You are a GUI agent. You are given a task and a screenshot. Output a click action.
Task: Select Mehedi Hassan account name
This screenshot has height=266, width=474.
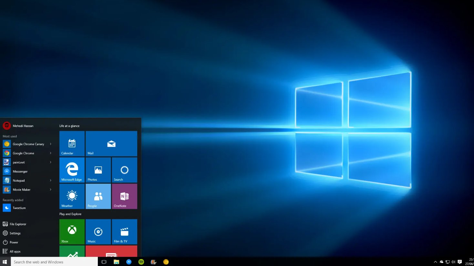pyautogui.click(x=23, y=126)
